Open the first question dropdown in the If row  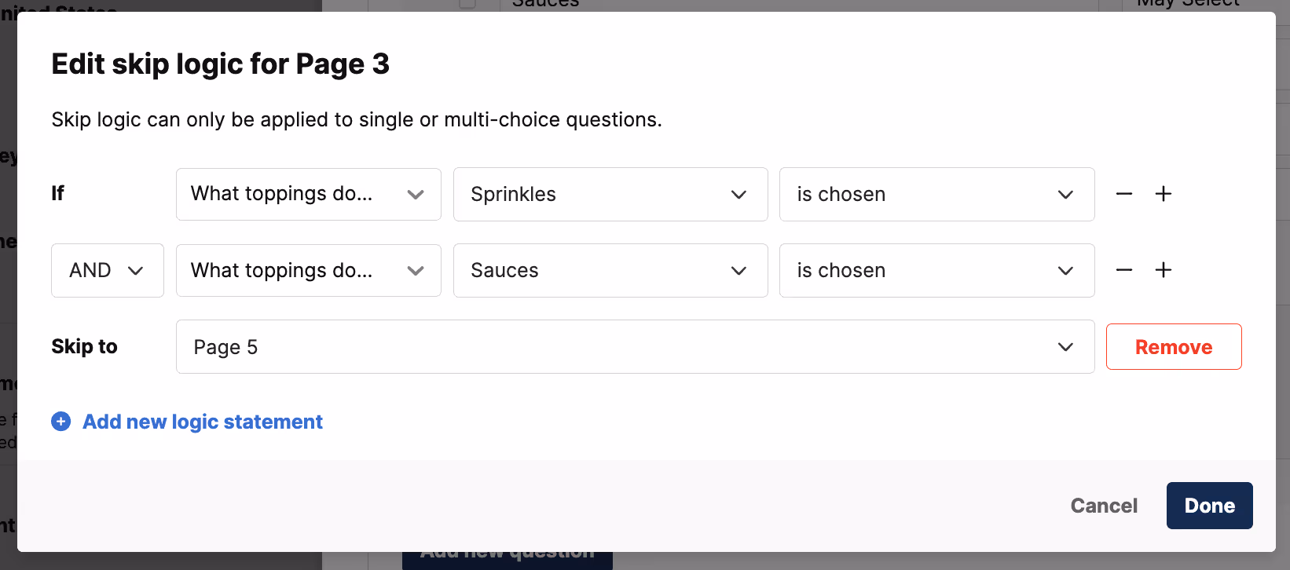(x=308, y=194)
